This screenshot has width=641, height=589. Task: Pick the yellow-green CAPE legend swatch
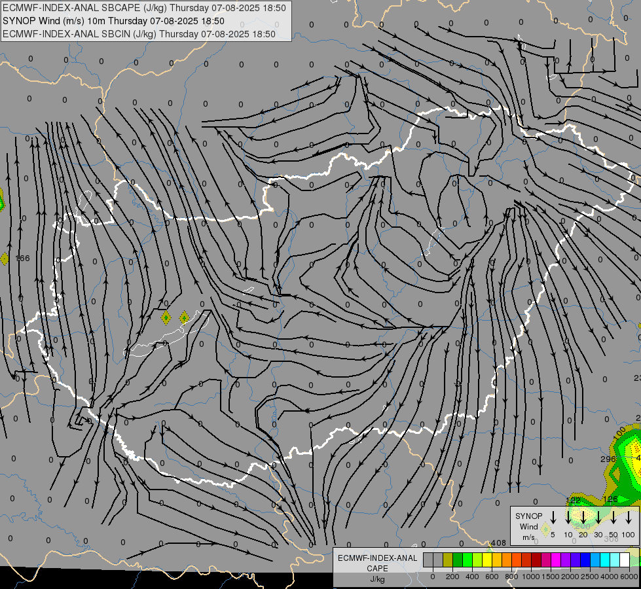coord(477,560)
